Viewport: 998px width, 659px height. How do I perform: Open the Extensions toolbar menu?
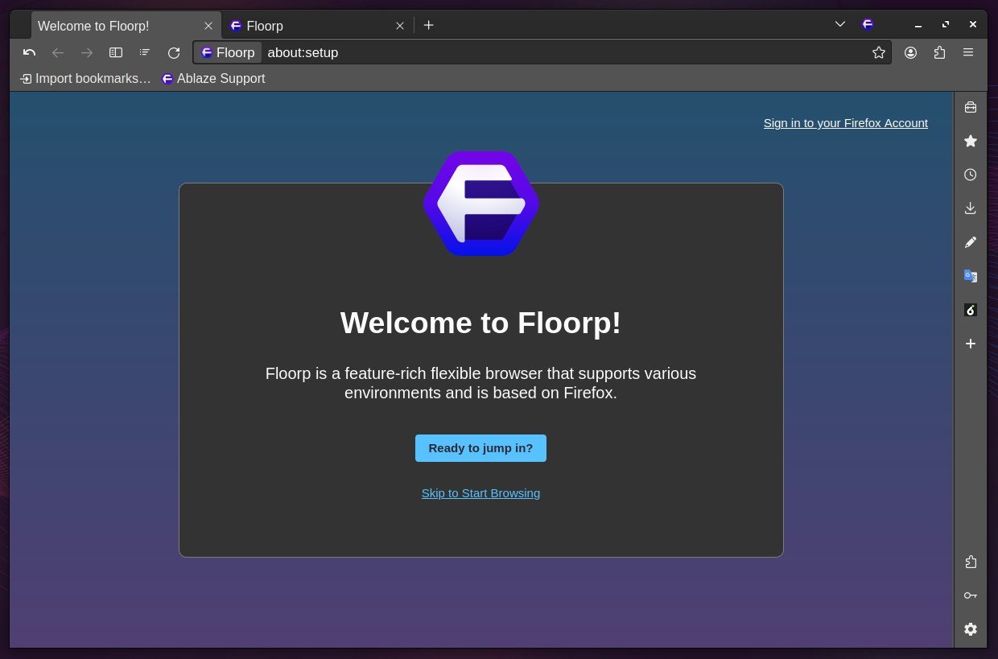(939, 52)
